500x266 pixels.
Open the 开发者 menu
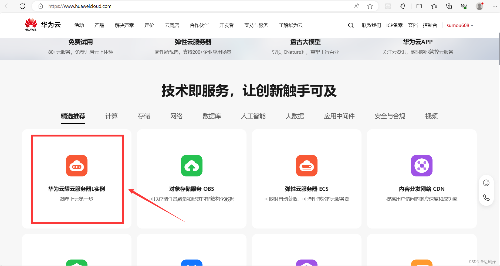pos(227,25)
